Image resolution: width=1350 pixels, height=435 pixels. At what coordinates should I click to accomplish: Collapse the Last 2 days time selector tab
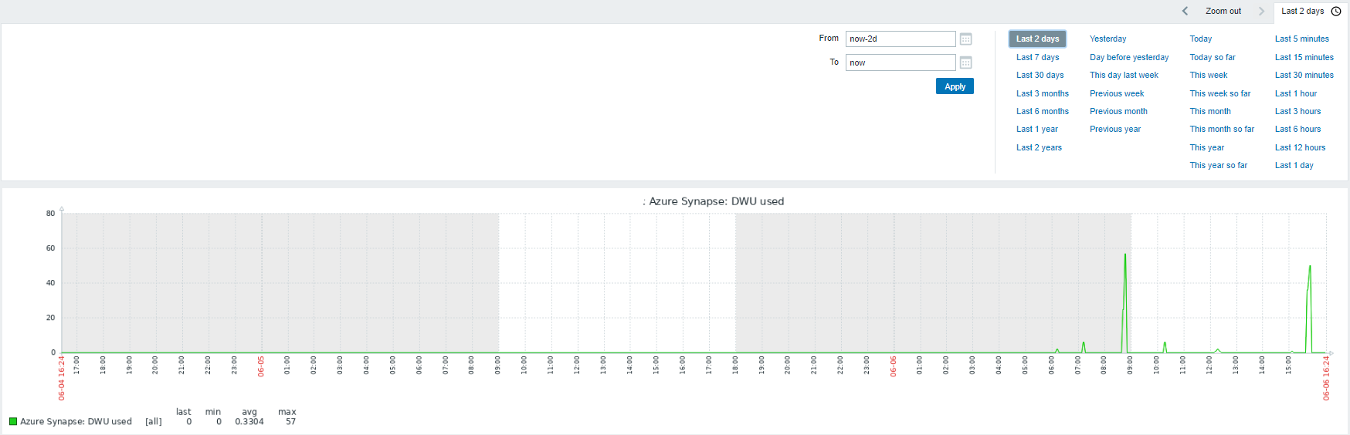[1302, 11]
